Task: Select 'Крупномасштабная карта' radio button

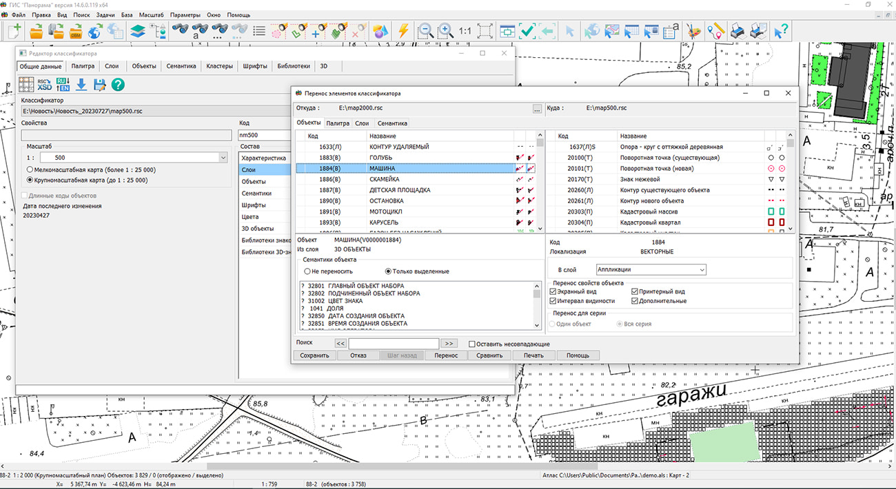Action: 30,180
